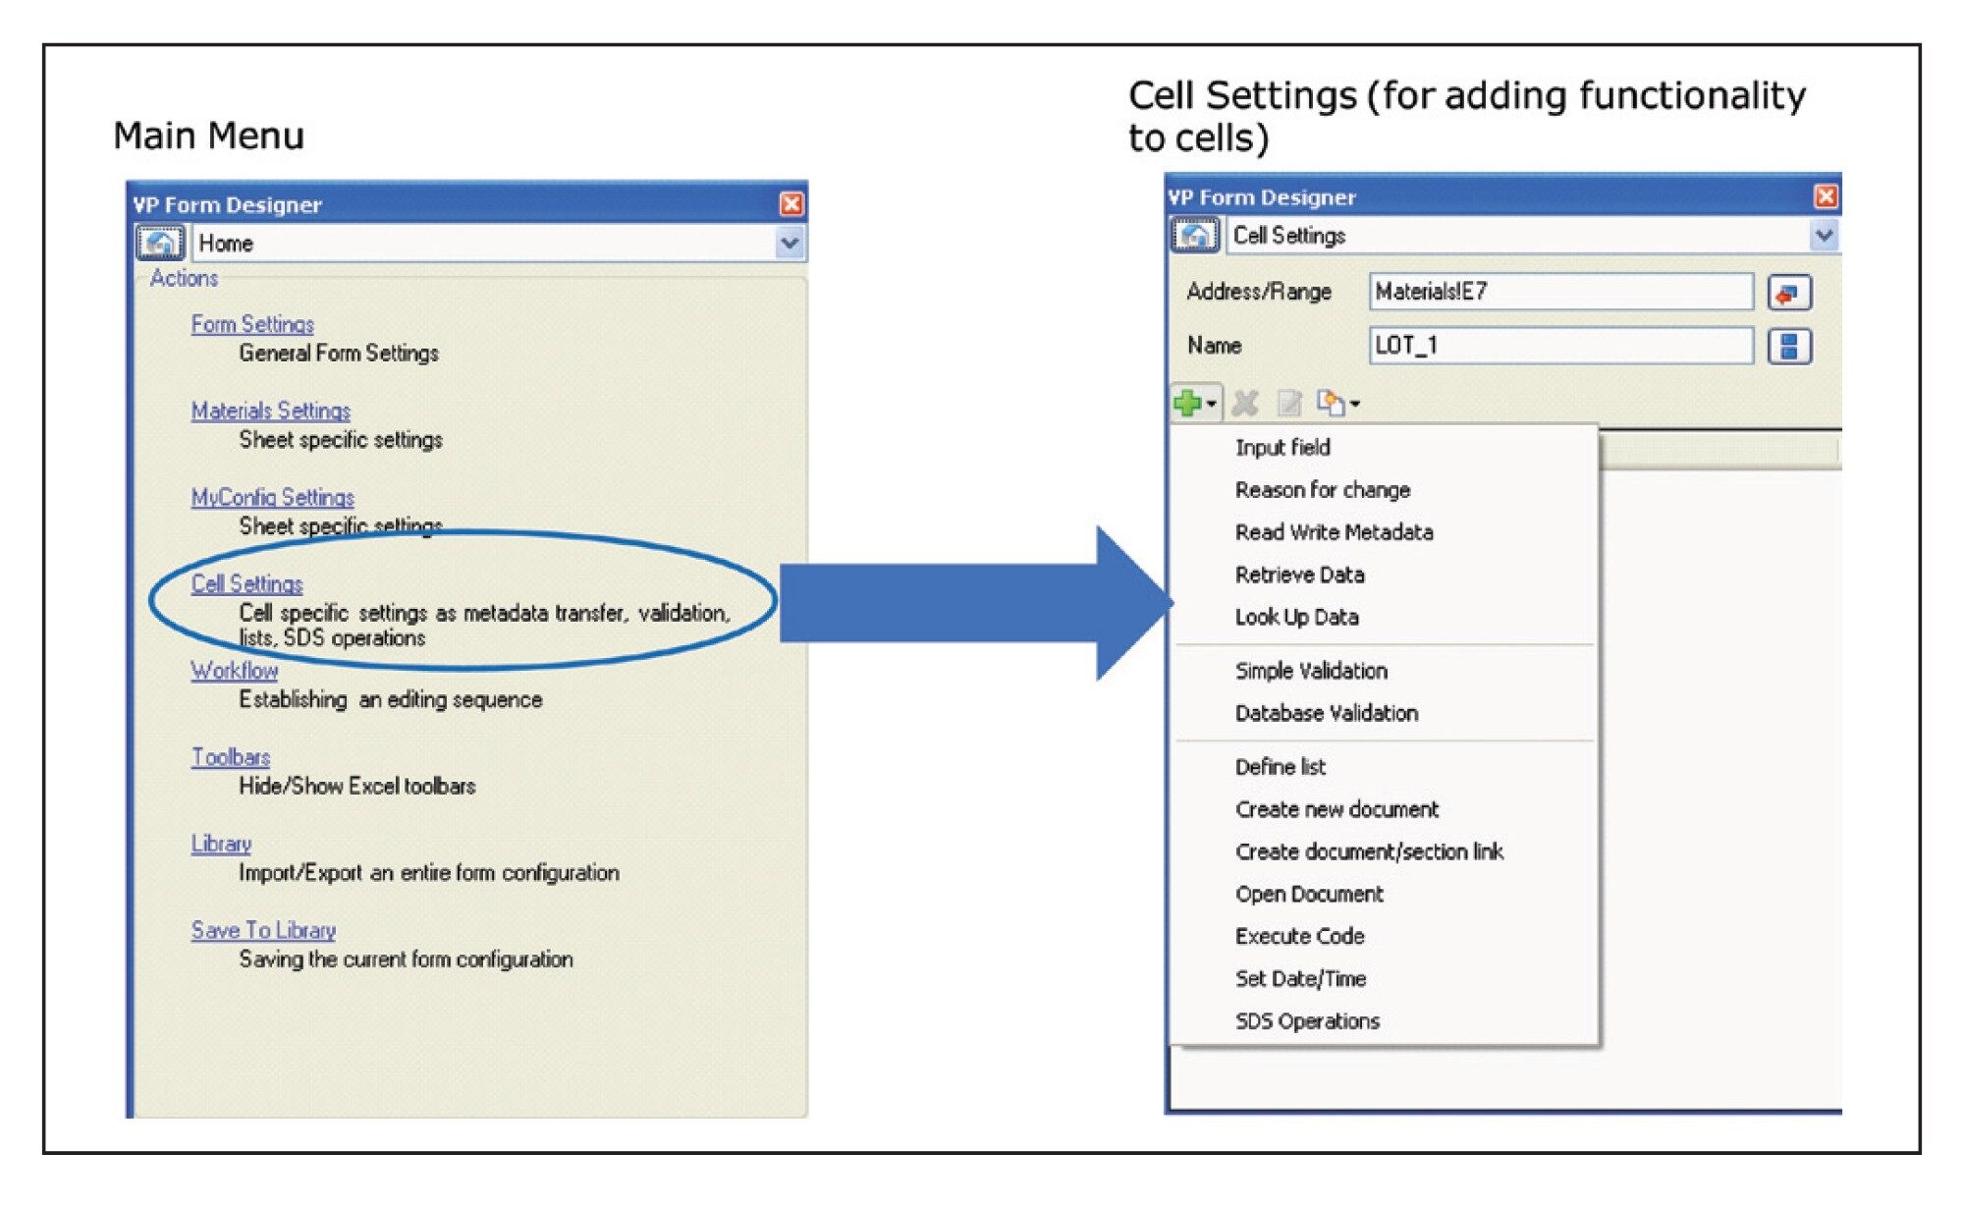Click the green plus Add icon
The width and height of the screenshot is (1964, 1206).
(1187, 403)
